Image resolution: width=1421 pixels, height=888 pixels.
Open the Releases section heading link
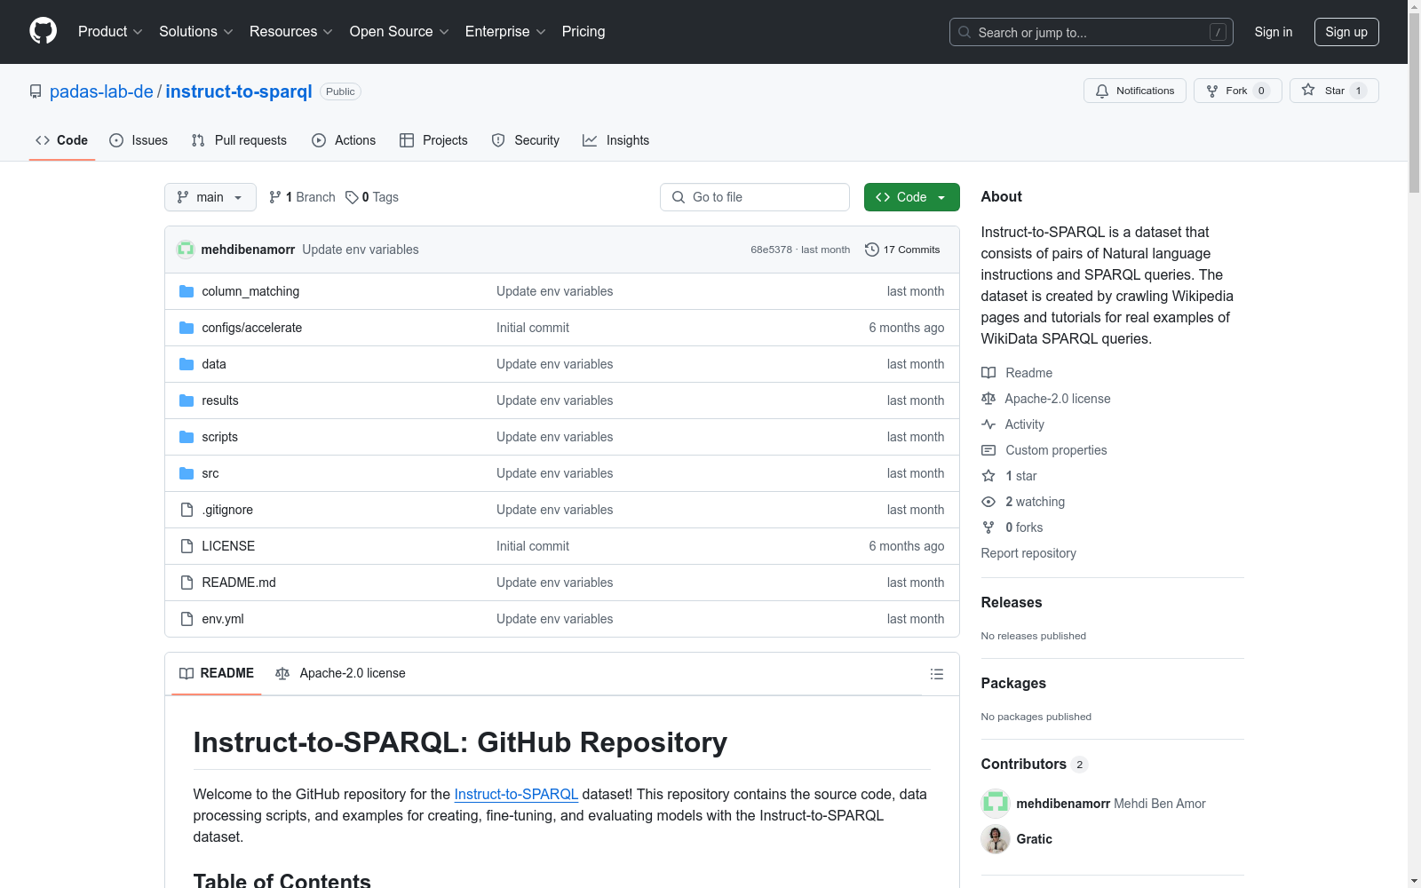click(1012, 602)
